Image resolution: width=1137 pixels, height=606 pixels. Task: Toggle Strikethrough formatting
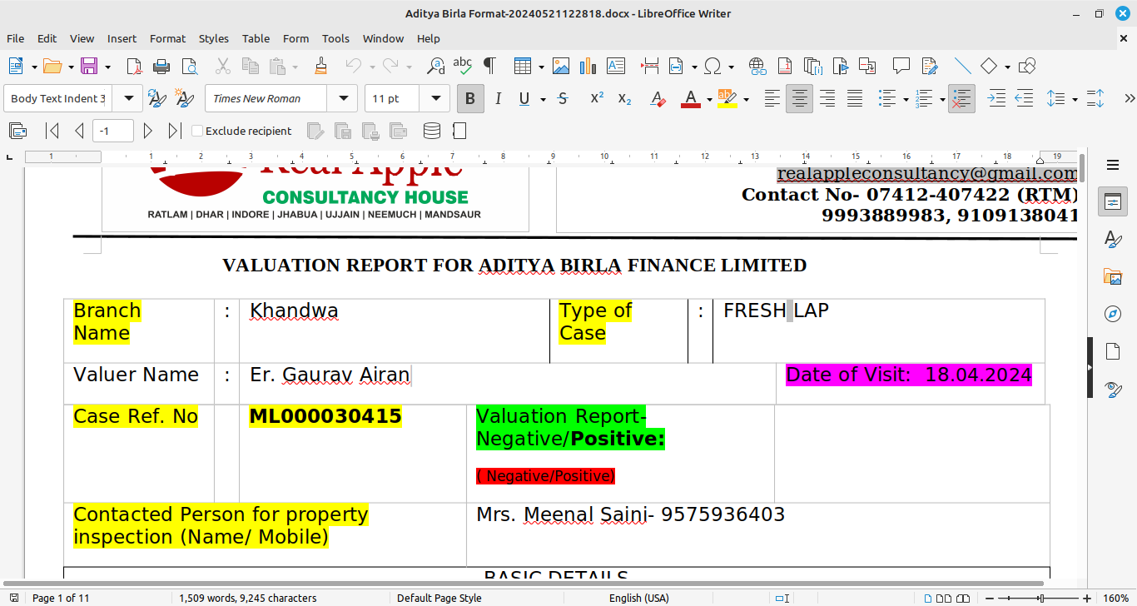pos(563,99)
